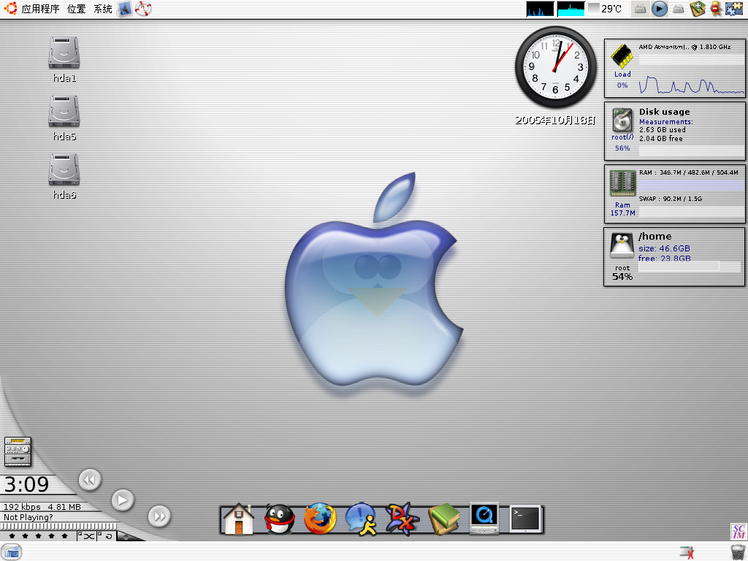Open the 系统 menu
This screenshot has height=561, width=748.
tap(102, 9)
